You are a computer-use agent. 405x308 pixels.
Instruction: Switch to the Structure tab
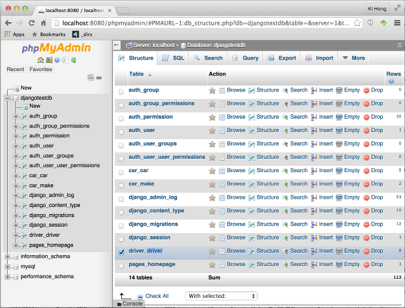[136, 58]
